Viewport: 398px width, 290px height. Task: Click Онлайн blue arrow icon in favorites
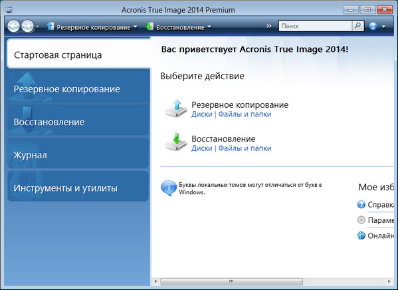361,235
